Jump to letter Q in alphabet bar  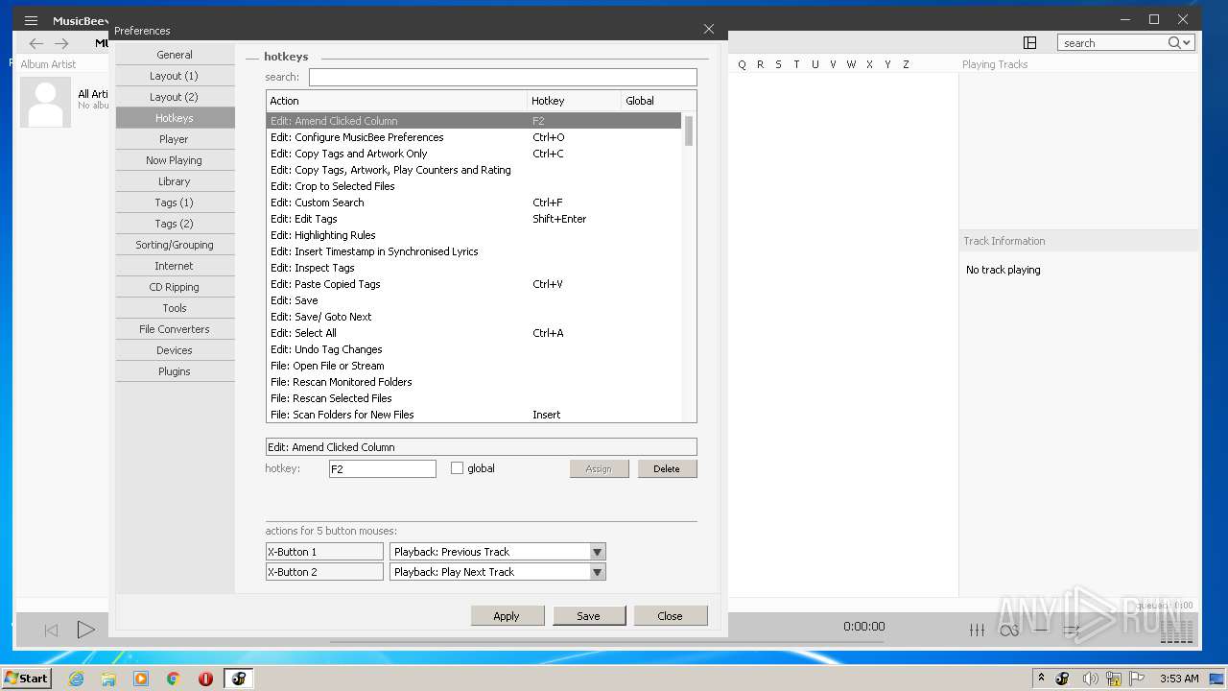coord(742,64)
